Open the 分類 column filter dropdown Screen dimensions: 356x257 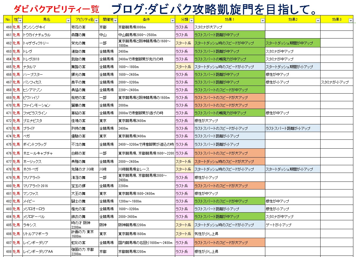click(x=191, y=21)
